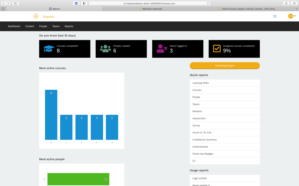Open Teams in the navigation bar
This screenshot has height=186, width=299.
56,26
